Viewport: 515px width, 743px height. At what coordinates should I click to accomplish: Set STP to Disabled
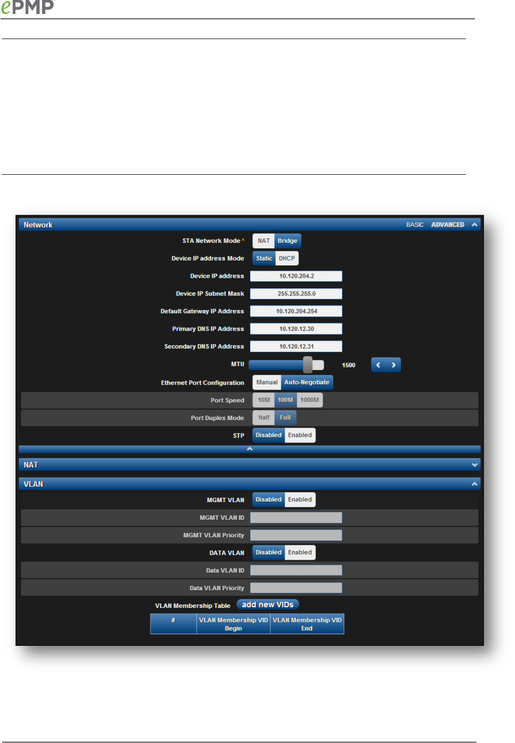pos(269,435)
